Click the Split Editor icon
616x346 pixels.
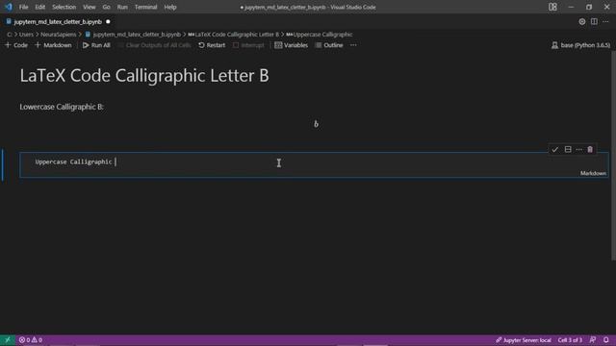tap(594, 22)
